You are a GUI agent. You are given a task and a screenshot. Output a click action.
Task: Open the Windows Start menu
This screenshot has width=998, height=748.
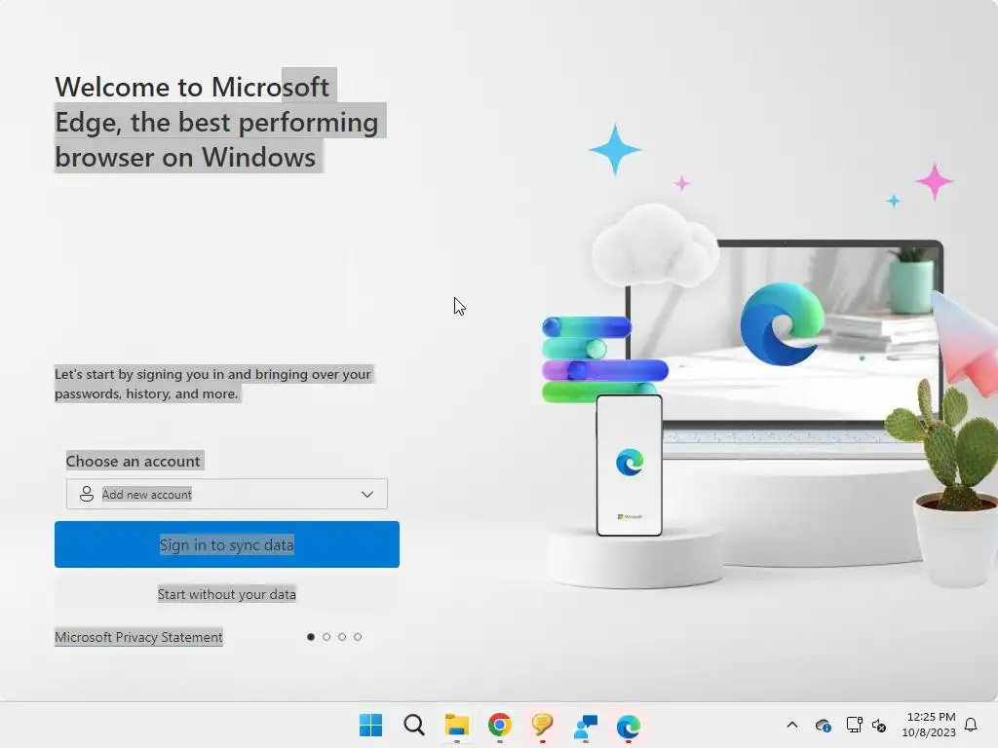pyautogui.click(x=371, y=725)
